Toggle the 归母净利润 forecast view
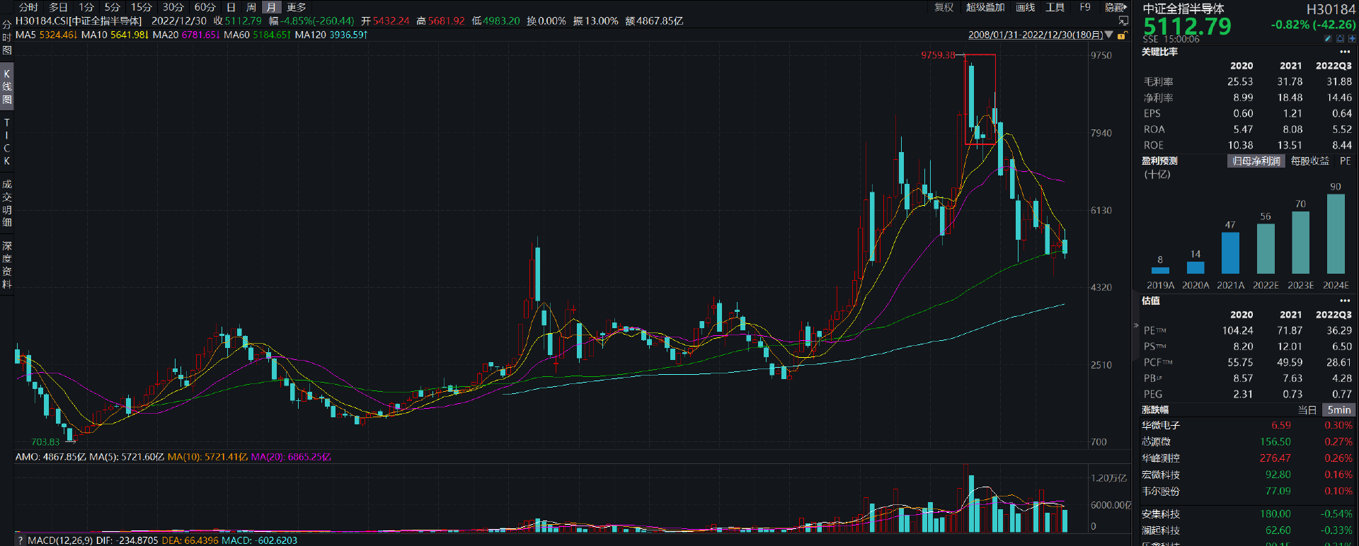 pos(1256,161)
